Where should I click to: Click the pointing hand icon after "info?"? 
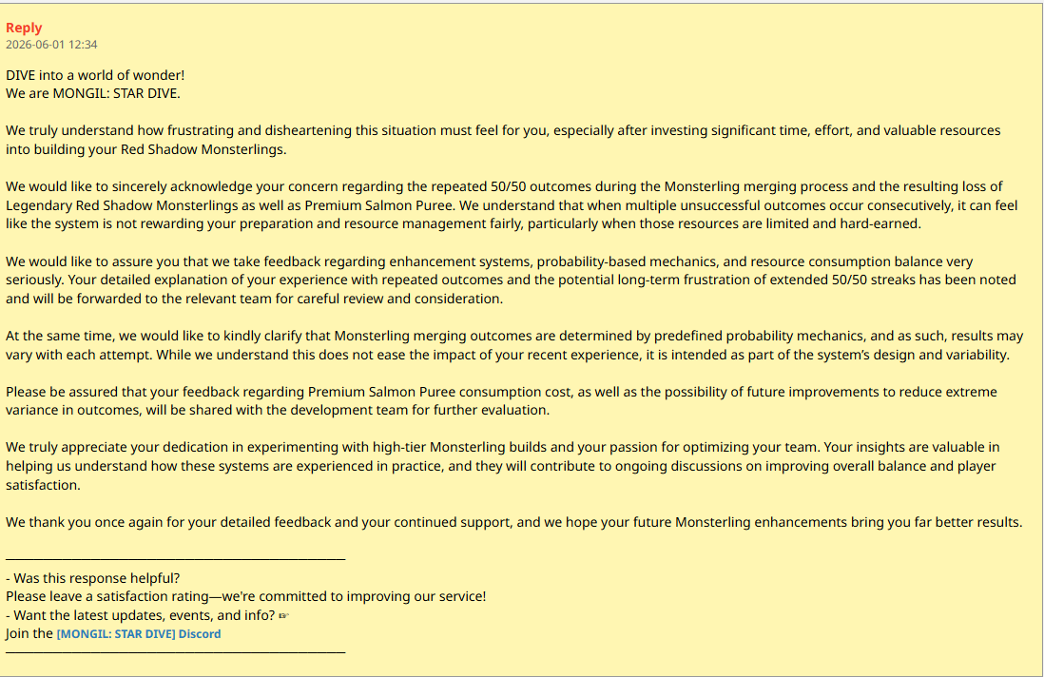pyautogui.click(x=283, y=616)
